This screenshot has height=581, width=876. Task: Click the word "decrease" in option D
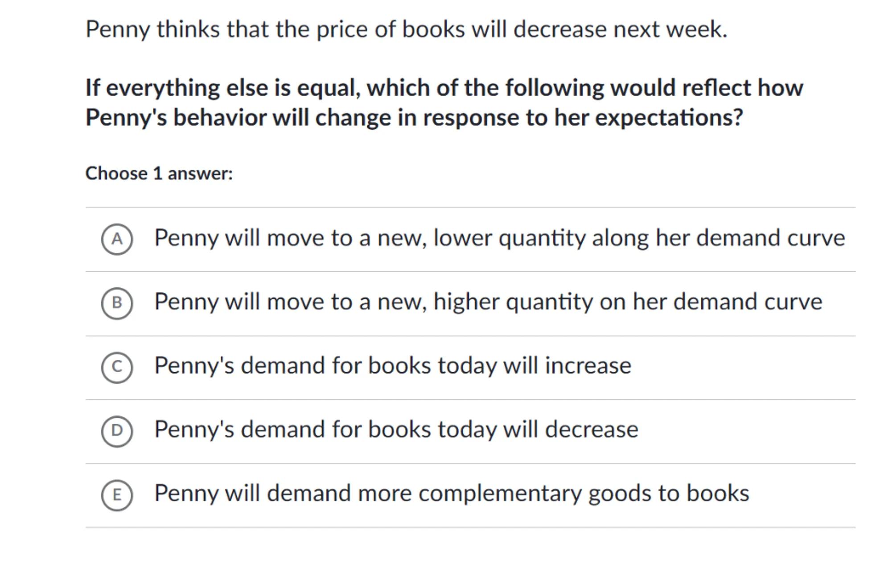click(x=592, y=430)
